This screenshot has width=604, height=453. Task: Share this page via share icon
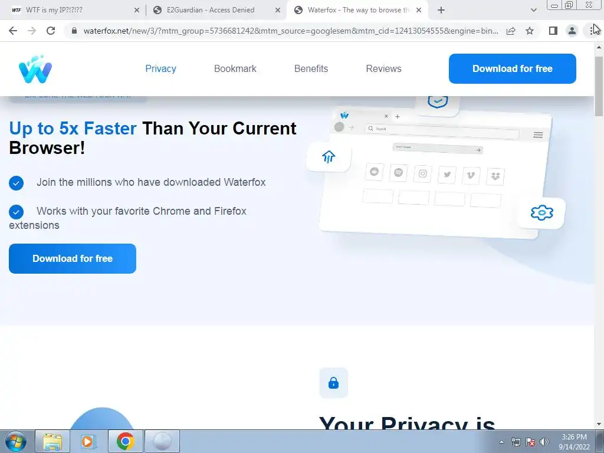[x=511, y=31]
